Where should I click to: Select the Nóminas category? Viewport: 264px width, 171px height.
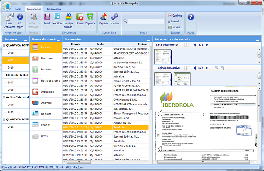tap(46, 114)
